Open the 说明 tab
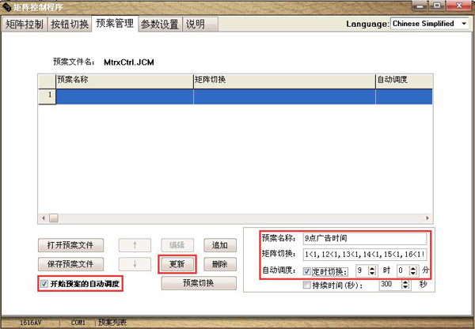The image size is (475, 329). click(200, 25)
